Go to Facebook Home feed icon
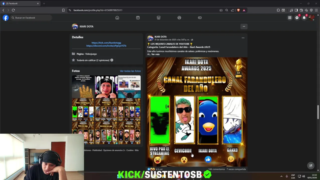This screenshot has width=320, height=180. (x=117, y=18)
